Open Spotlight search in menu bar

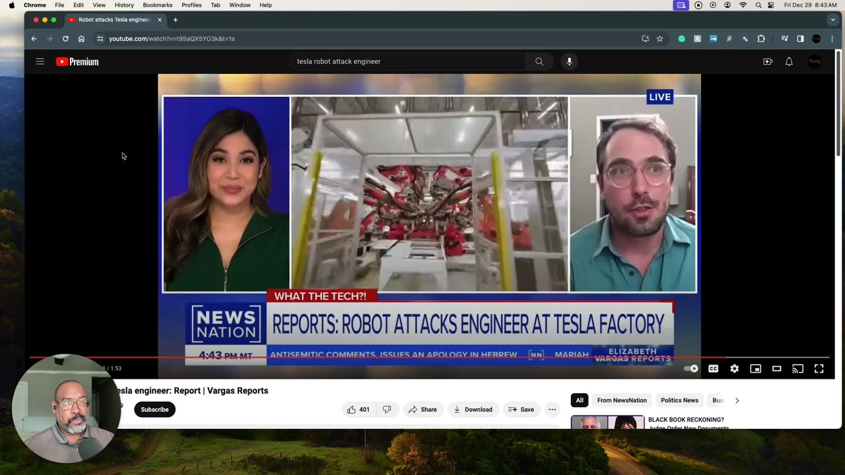coord(758,5)
